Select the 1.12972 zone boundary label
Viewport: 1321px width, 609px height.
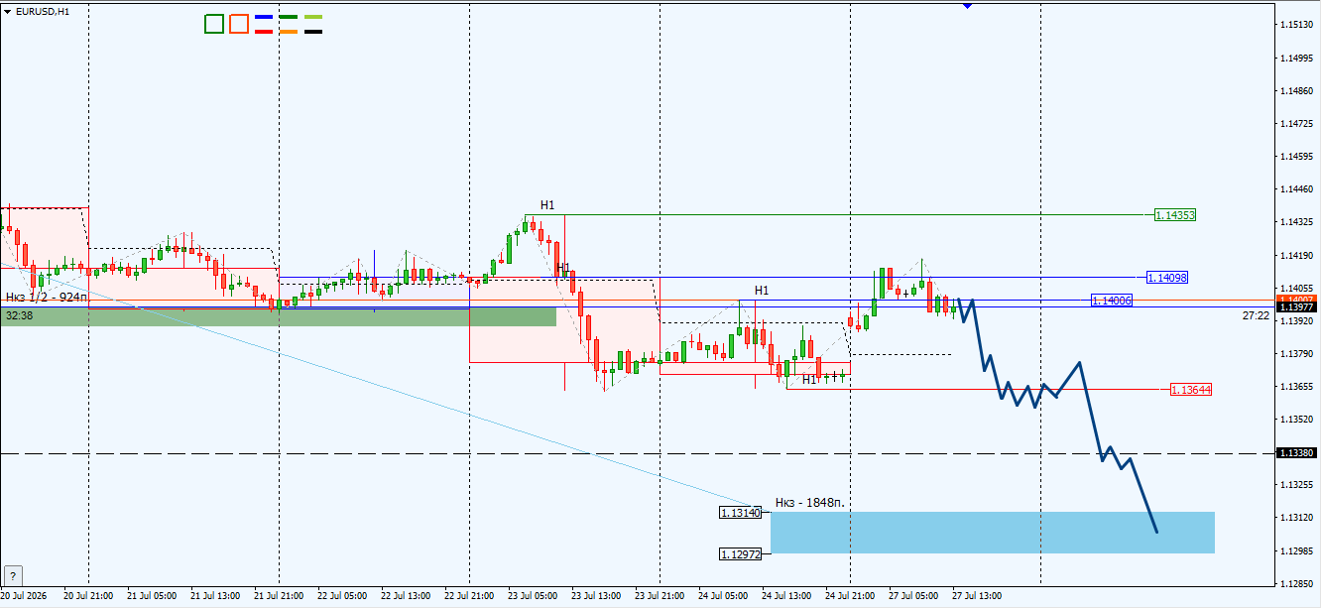[741, 554]
